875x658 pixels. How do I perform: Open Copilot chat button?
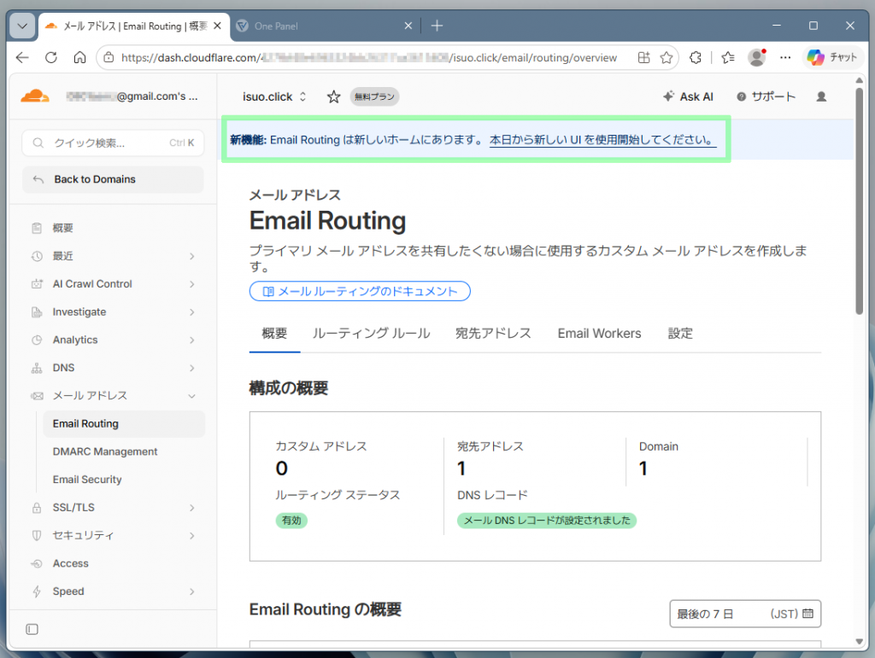click(x=832, y=57)
